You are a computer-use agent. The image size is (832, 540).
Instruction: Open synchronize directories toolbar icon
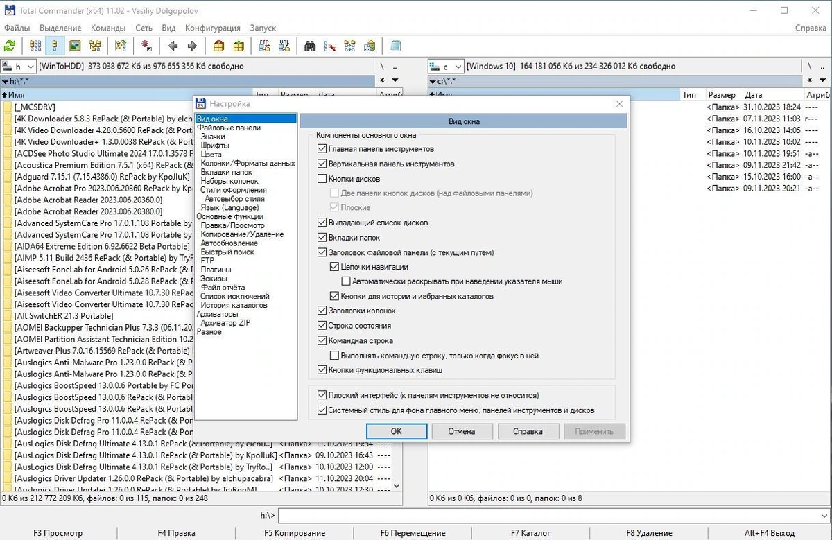[x=349, y=46]
